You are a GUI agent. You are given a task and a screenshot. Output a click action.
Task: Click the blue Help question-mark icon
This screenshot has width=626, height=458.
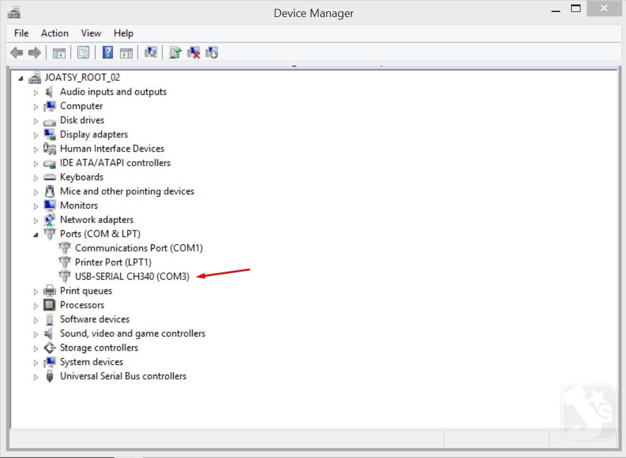[107, 52]
